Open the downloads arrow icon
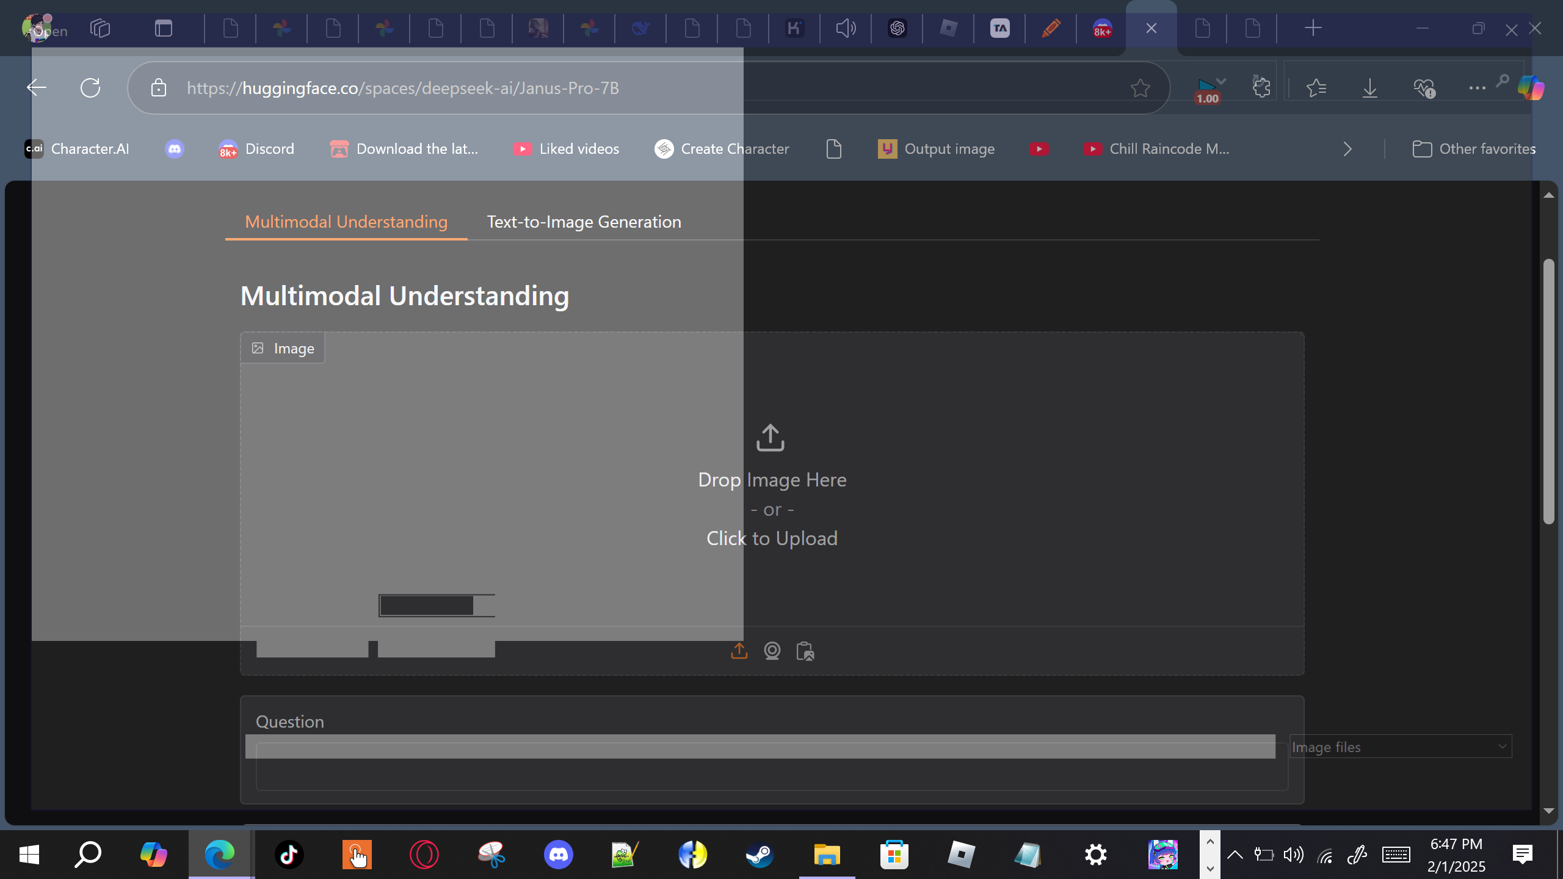Viewport: 1563px width, 879px height. pos(1370,88)
